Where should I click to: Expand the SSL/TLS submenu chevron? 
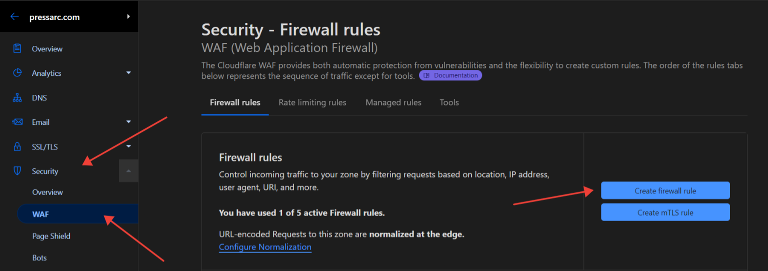(x=128, y=146)
